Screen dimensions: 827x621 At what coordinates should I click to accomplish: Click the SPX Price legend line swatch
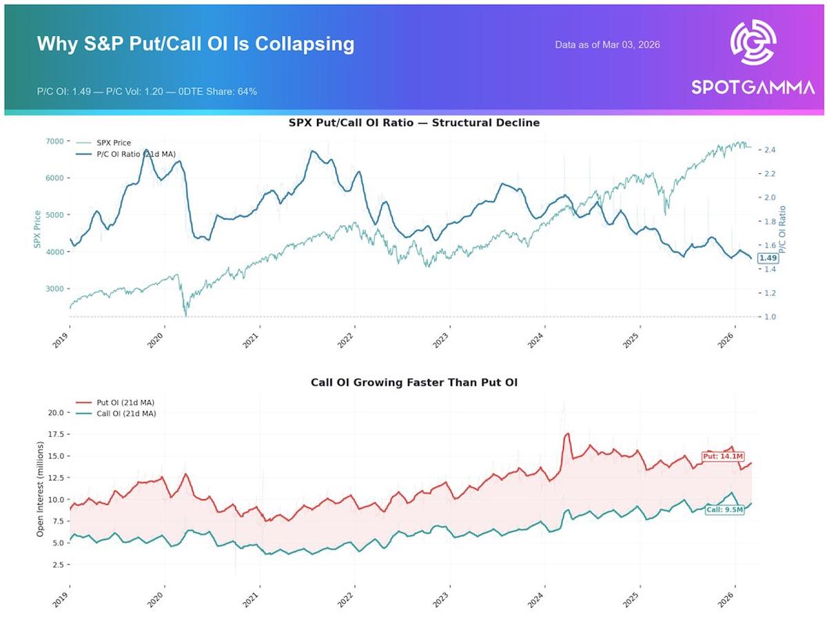[x=83, y=143]
